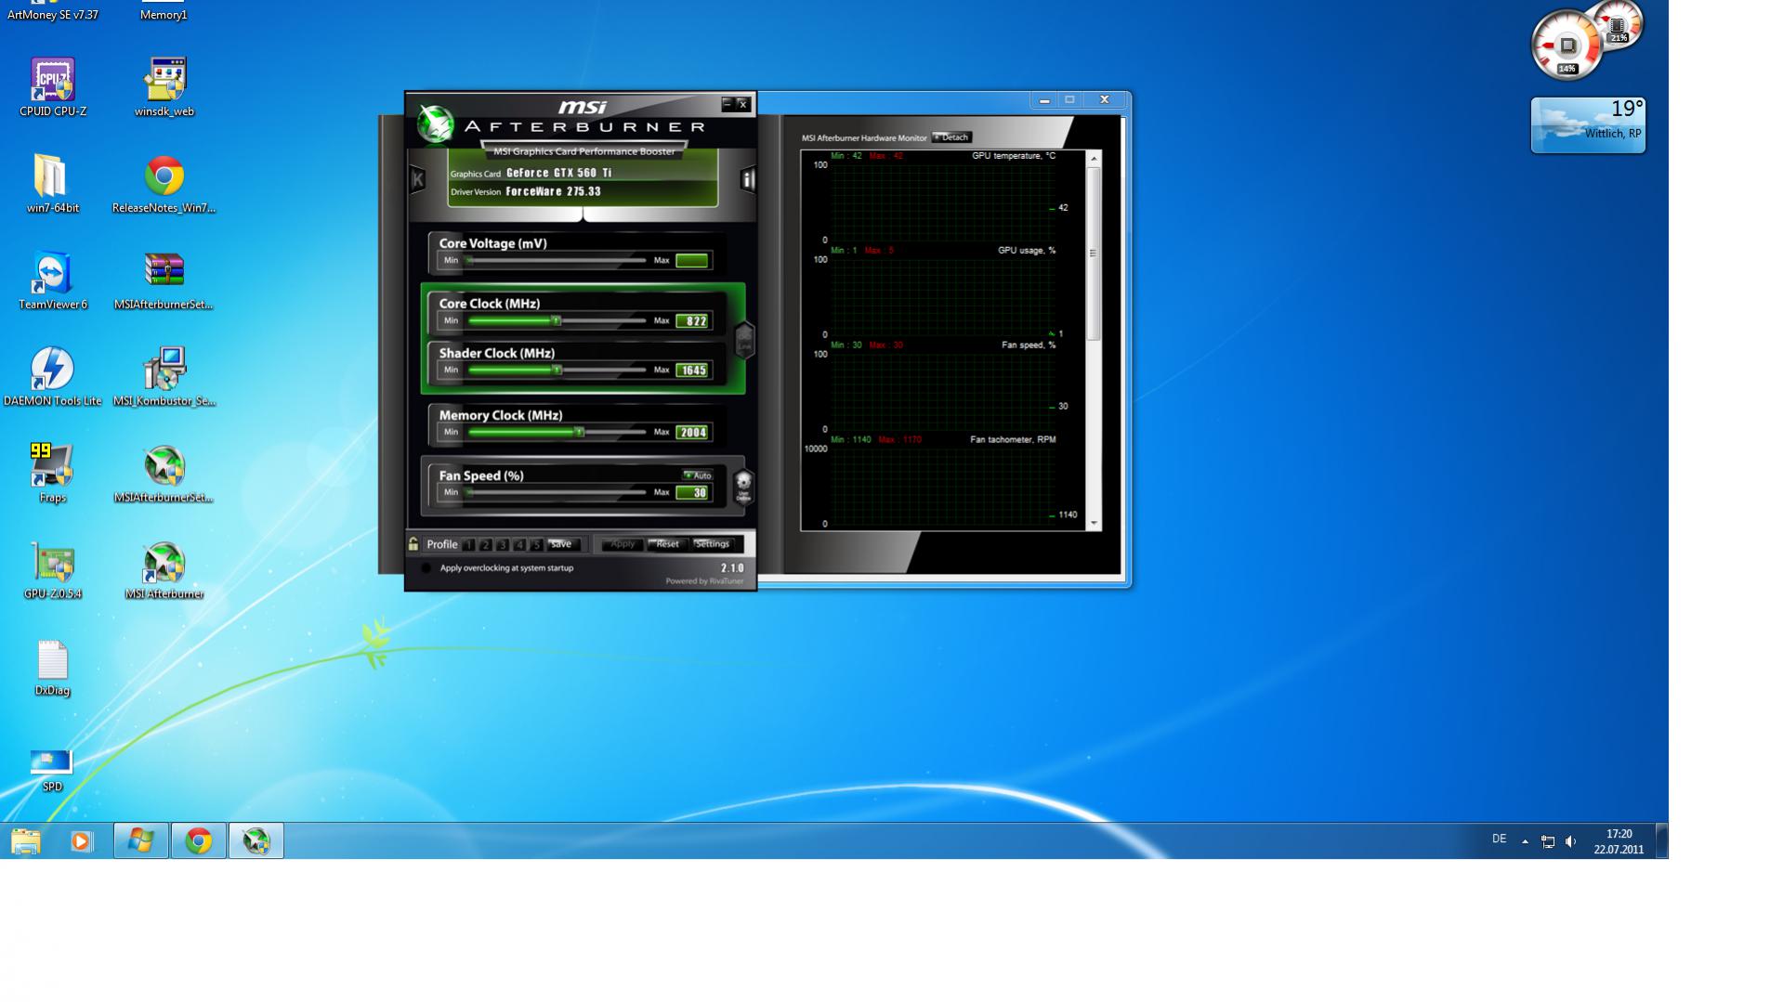This screenshot has width=1783, height=1002.
Task: Click the network tray icon
Action: 1548,841
